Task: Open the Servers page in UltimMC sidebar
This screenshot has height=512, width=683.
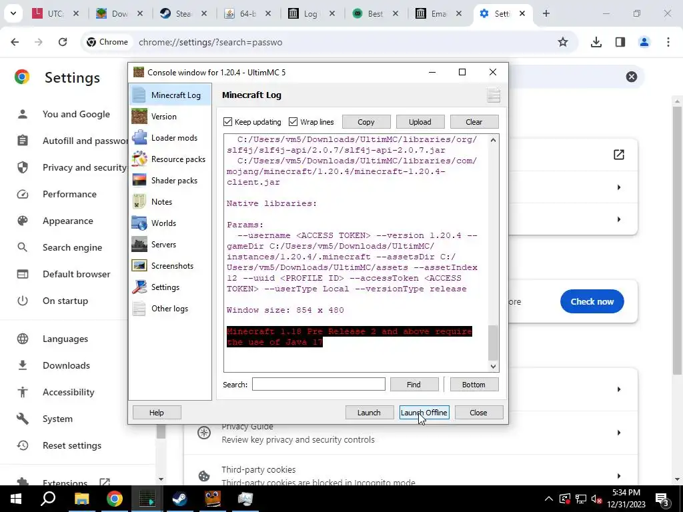Action: coord(170,244)
